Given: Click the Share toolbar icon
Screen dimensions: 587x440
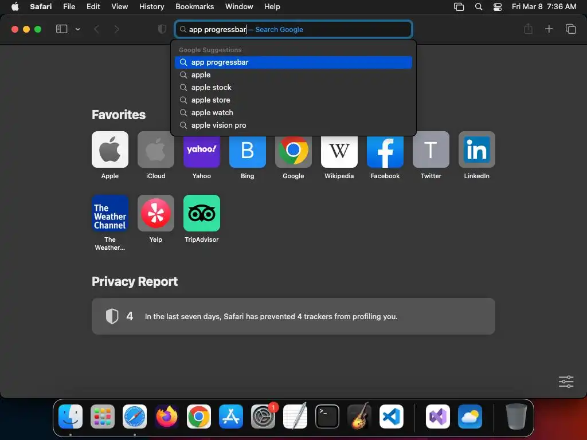Looking at the screenshot, I should click(528, 29).
